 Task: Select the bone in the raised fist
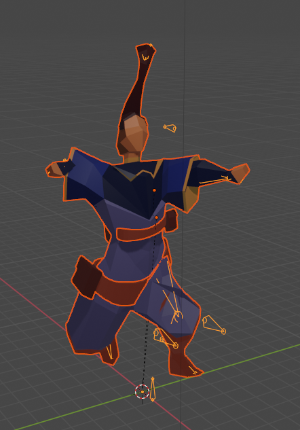[x=145, y=58]
